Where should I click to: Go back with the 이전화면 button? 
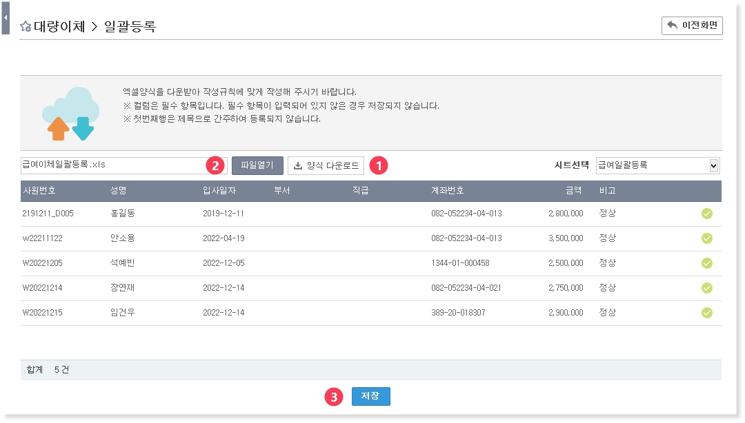click(x=692, y=25)
